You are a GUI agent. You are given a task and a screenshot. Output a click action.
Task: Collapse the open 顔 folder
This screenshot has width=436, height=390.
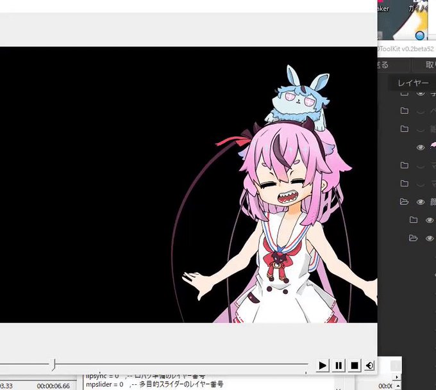pyautogui.click(x=405, y=202)
